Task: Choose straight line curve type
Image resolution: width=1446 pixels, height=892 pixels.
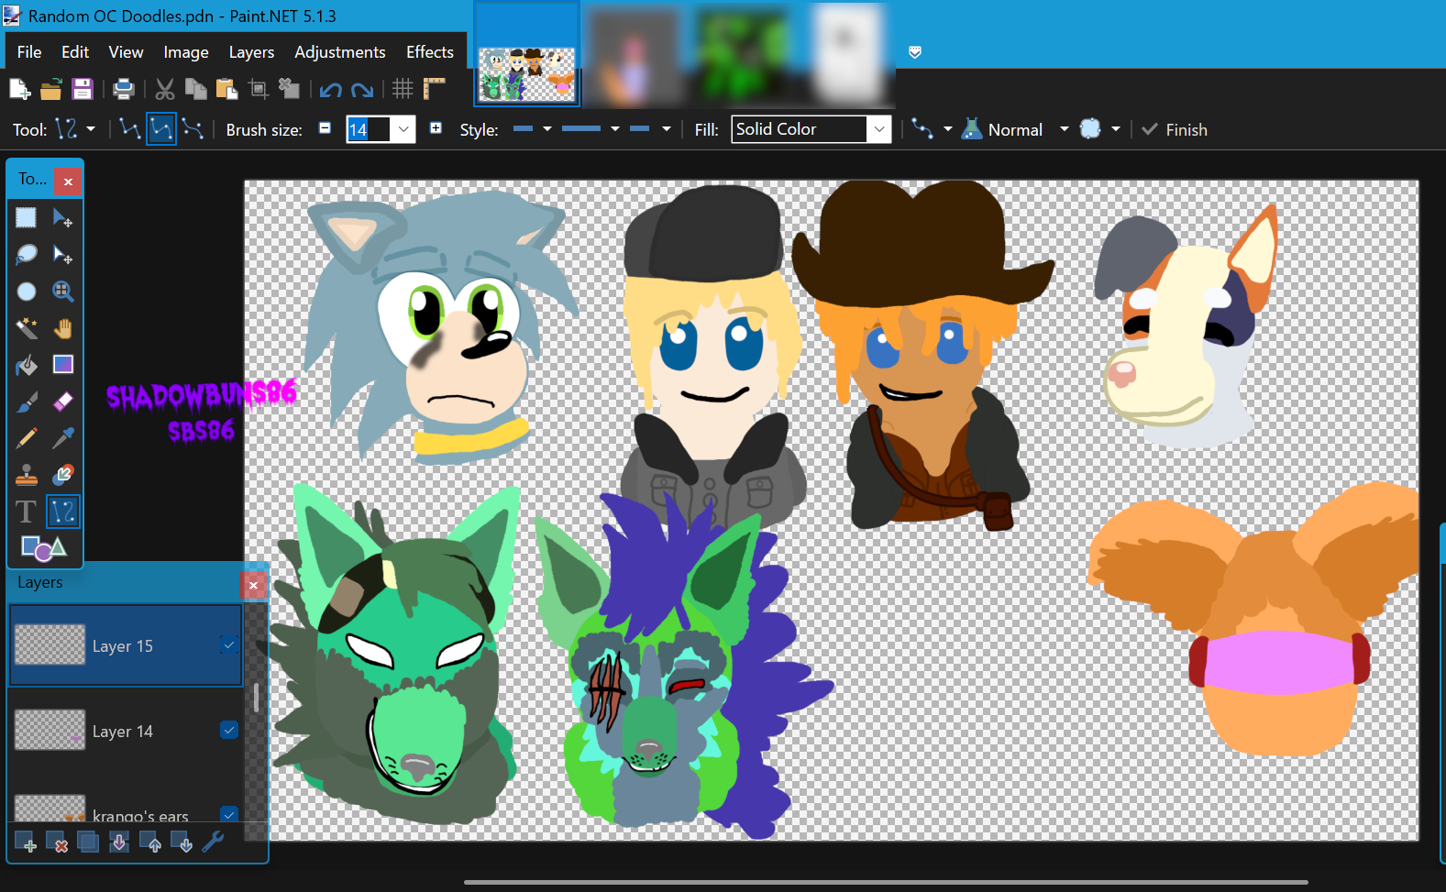Action: (129, 129)
